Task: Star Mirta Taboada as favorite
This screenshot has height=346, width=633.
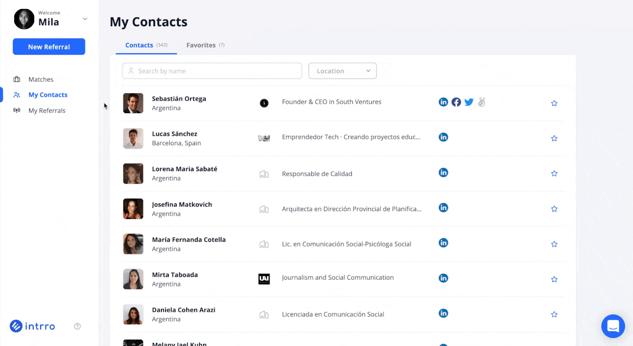Action: click(554, 279)
